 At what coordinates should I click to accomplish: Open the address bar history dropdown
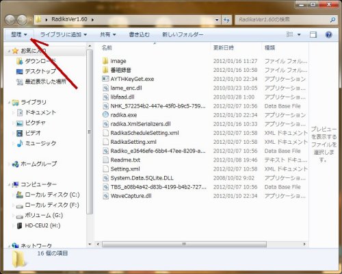[217, 20]
